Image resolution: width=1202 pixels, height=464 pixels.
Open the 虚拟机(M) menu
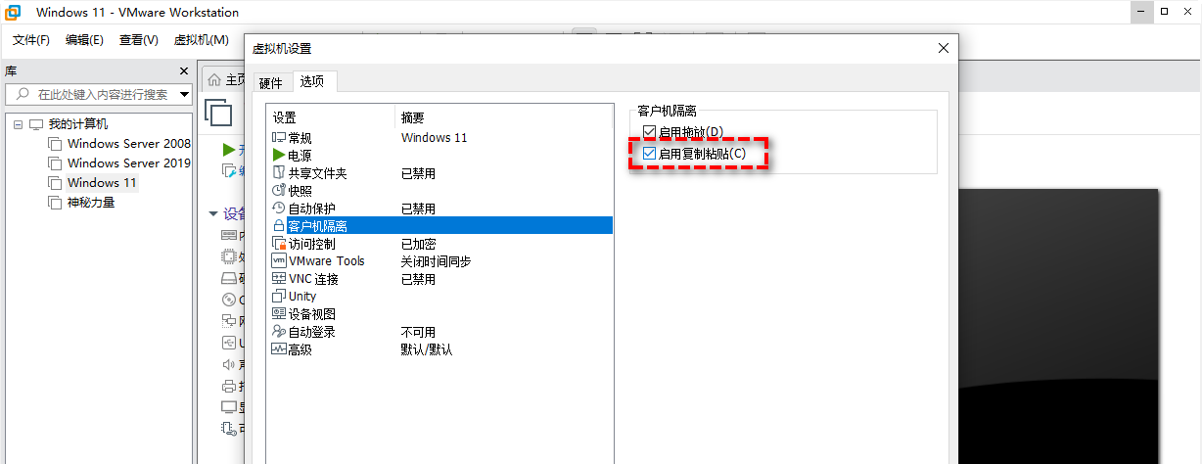pos(201,40)
